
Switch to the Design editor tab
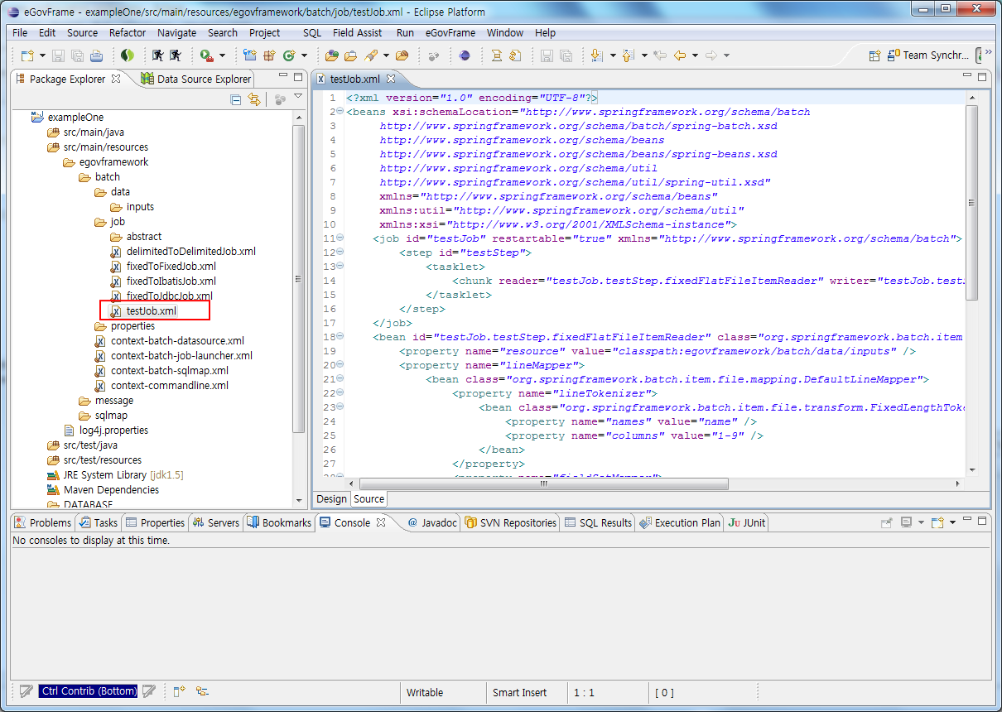coord(331,498)
